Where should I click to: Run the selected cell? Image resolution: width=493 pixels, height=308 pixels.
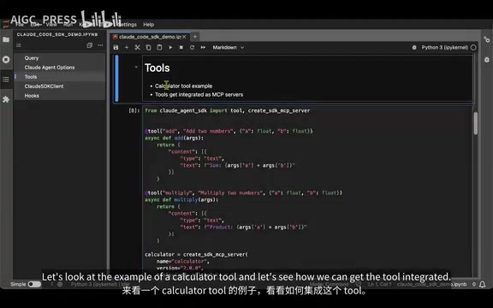(x=170, y=47)
